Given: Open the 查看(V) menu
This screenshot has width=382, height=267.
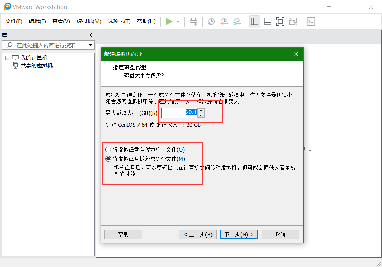Looking at the screenshot, I should 61,21.
